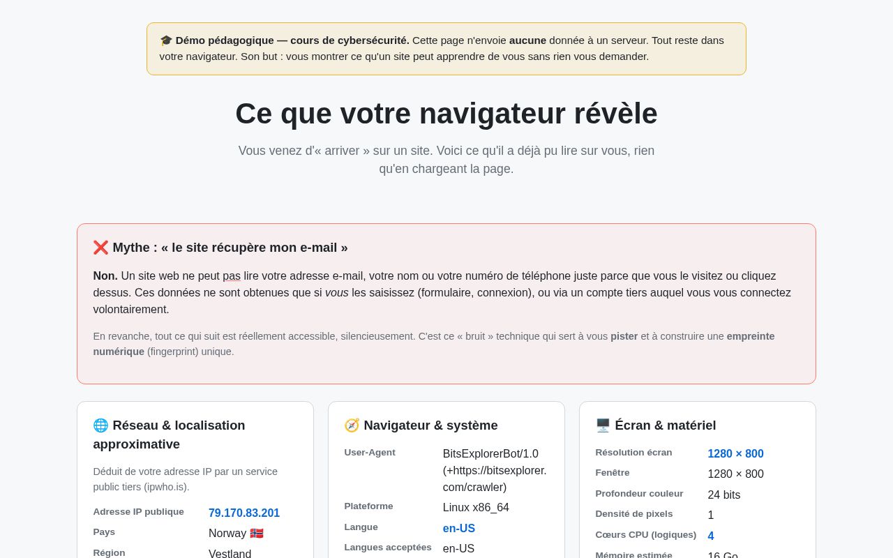This screenshot has height=558, width=893.
Task: Click the graduation cap icon in banner
Action: tap(166, 40)
